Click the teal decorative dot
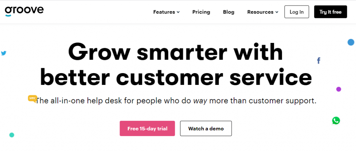The image size is (356, 151). click(x=11, y=135)
